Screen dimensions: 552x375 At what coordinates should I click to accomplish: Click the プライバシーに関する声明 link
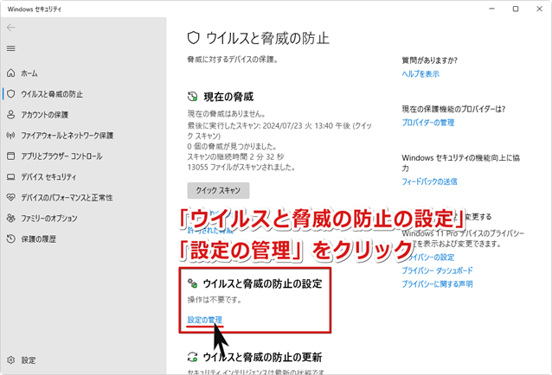click(x=437, y=284)
